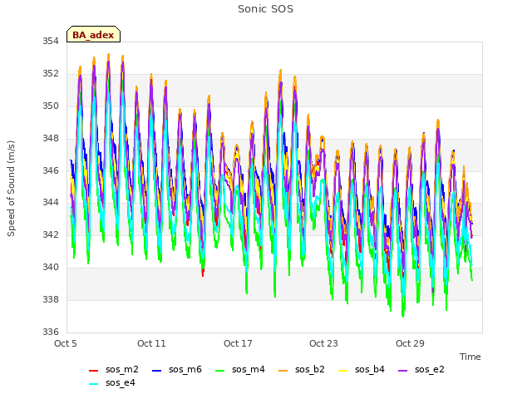The height and width of the screenshot is (399, 532).
Task: Click the 350 y-axis tick label
Action: 50,106
